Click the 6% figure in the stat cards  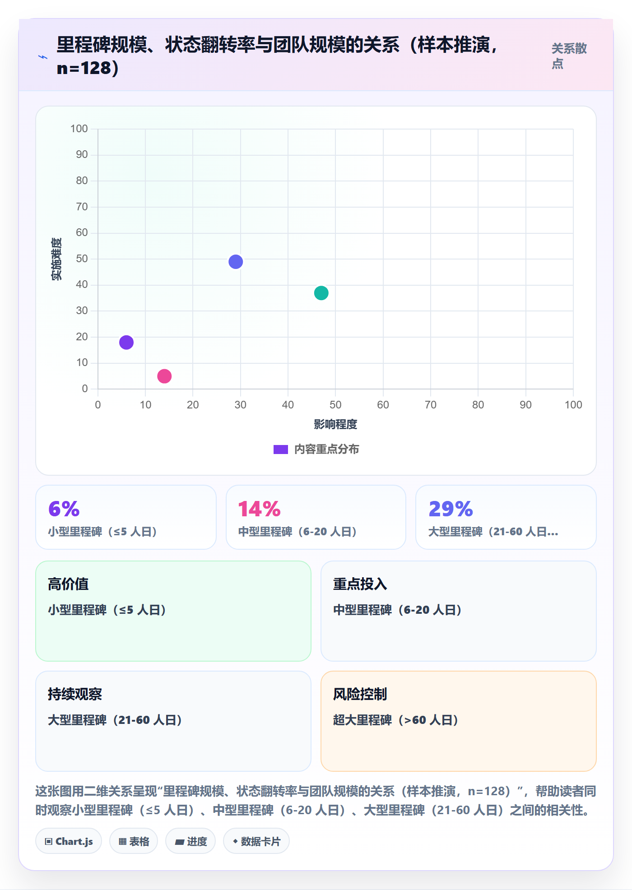64,509
